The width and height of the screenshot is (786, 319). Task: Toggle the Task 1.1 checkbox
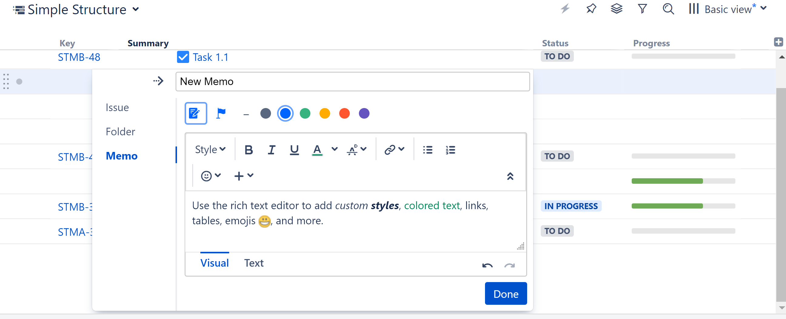click(183, 57)
